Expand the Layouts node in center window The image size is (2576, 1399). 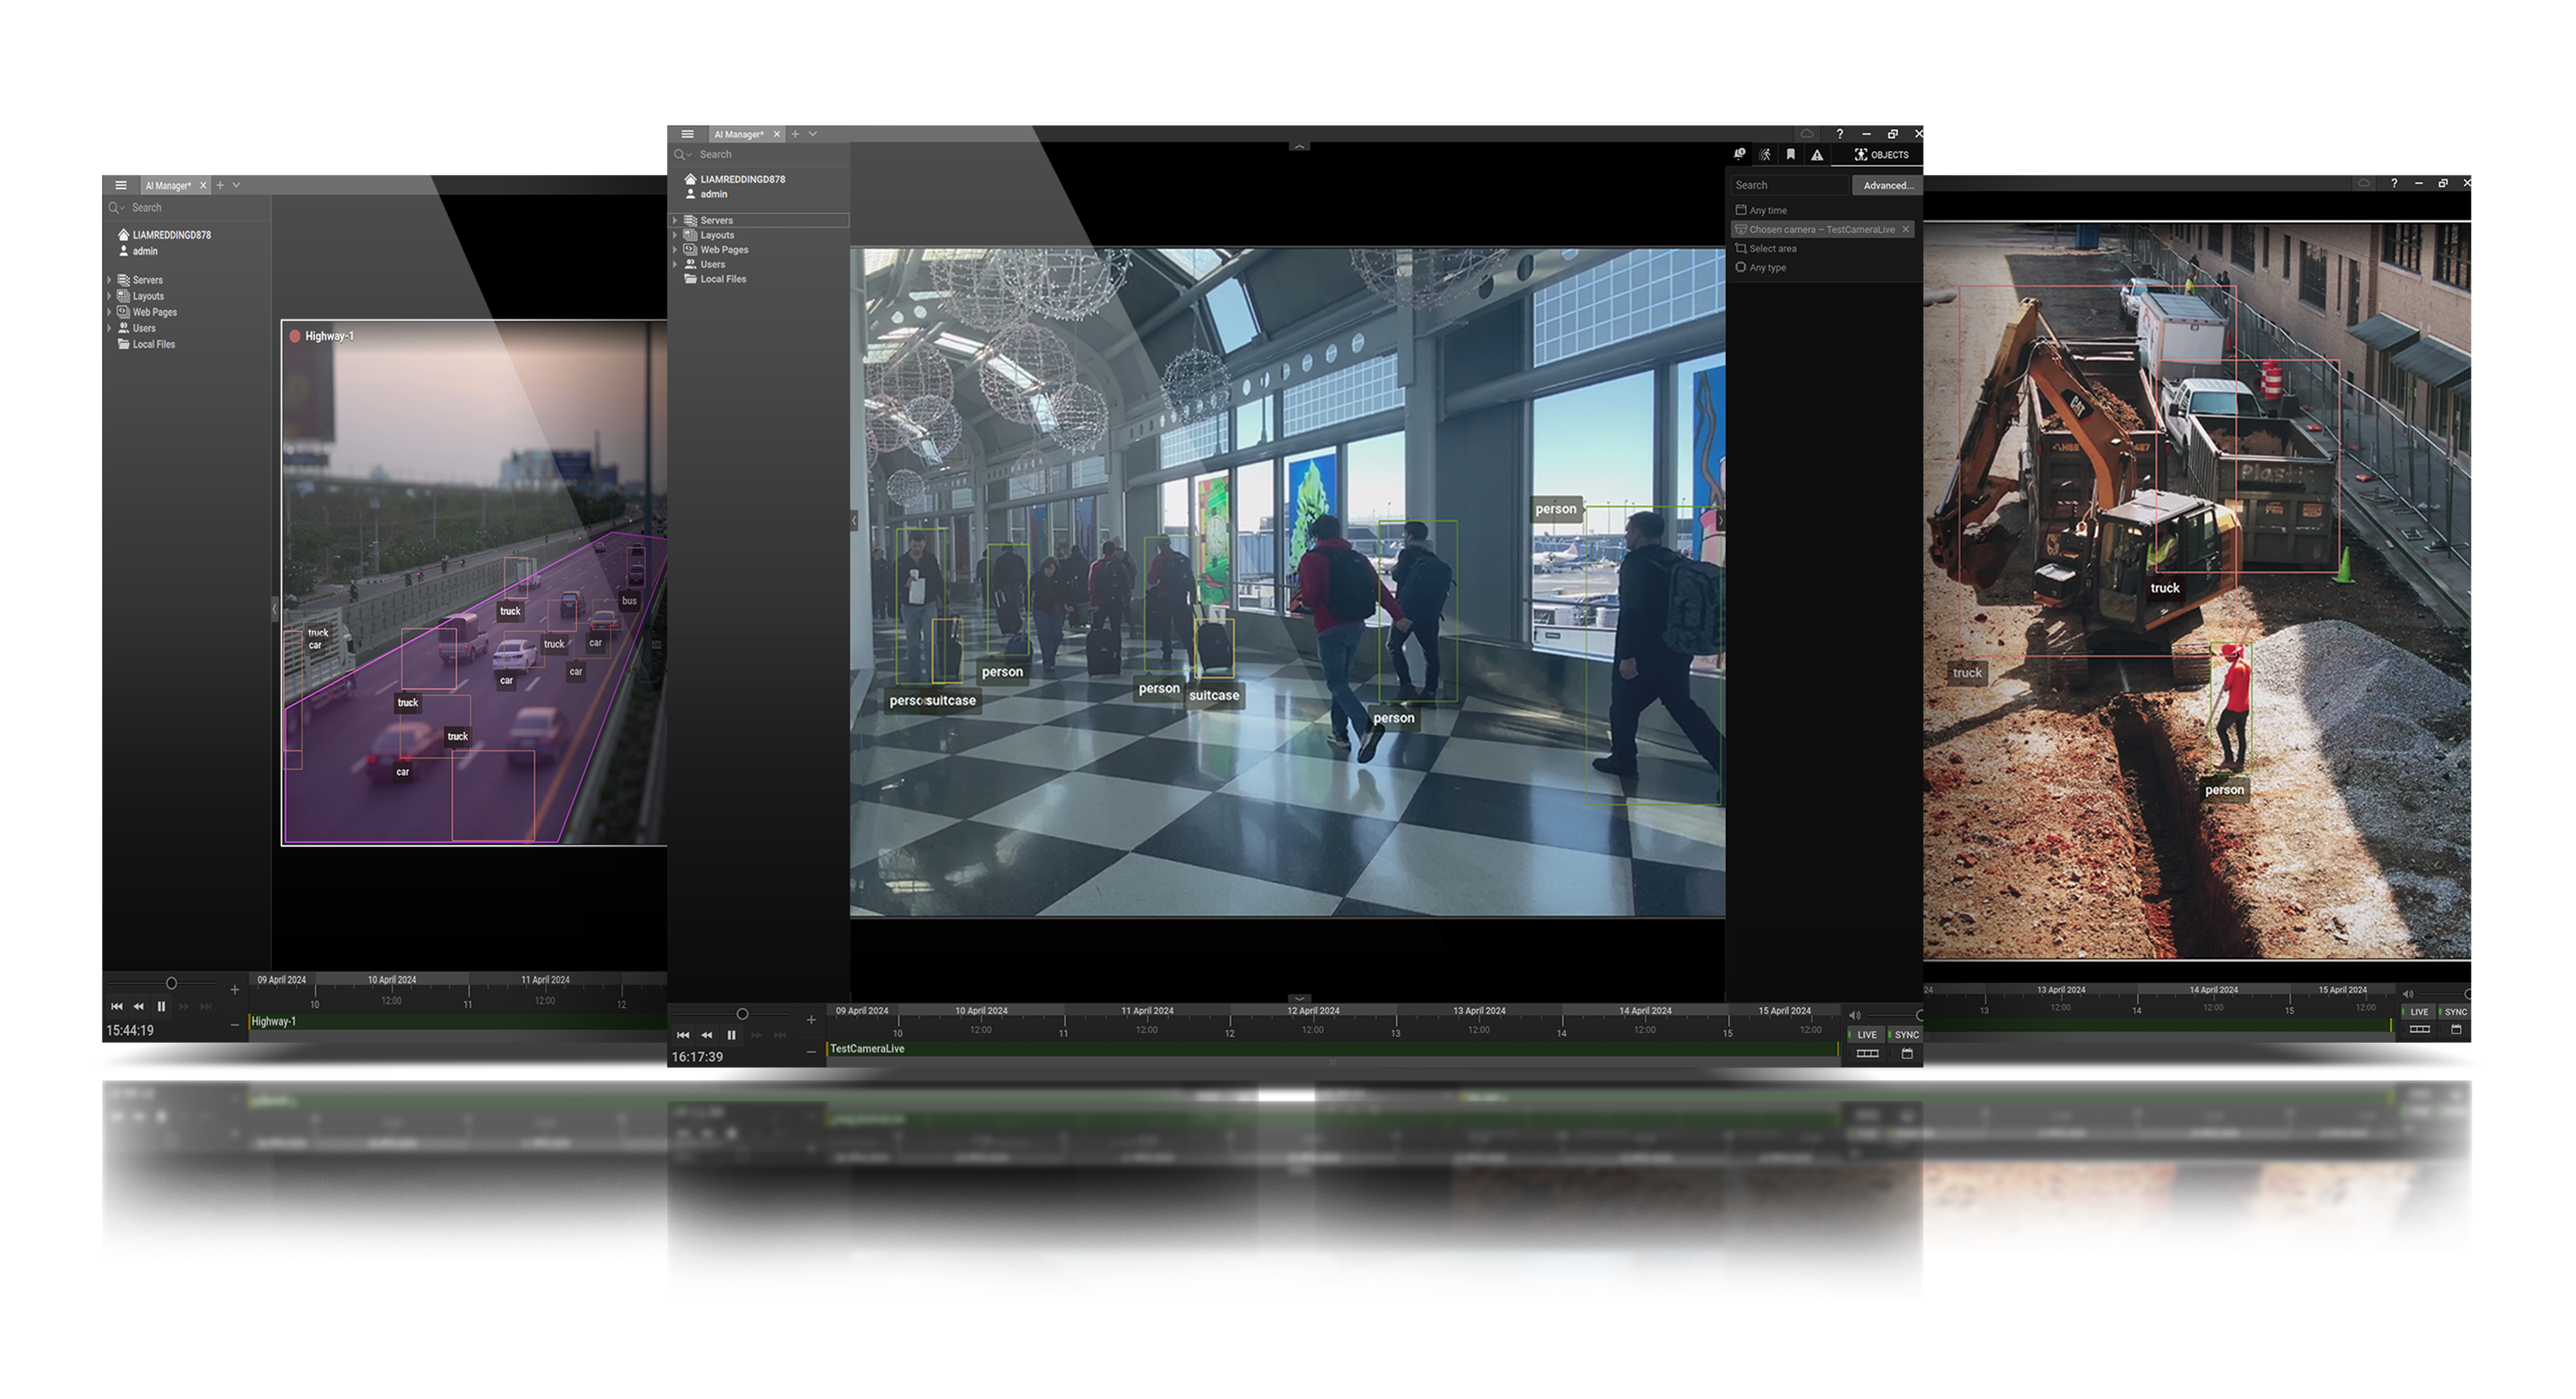point(675,235)
